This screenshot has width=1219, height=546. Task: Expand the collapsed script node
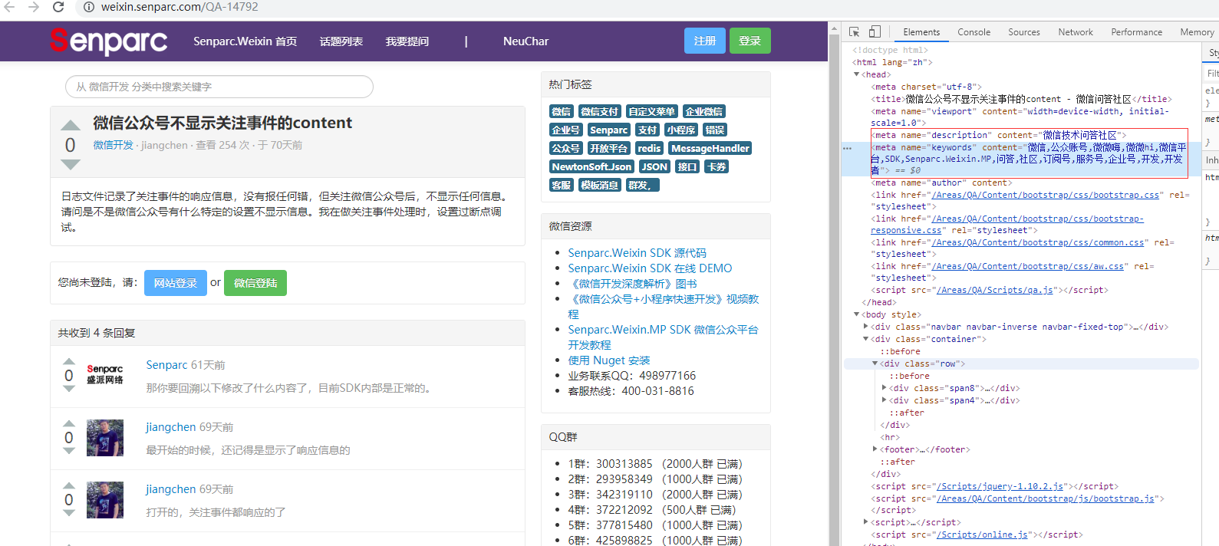[x=866, y=522]
